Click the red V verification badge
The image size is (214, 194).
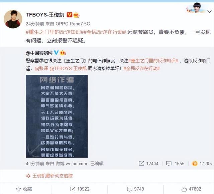69,15
